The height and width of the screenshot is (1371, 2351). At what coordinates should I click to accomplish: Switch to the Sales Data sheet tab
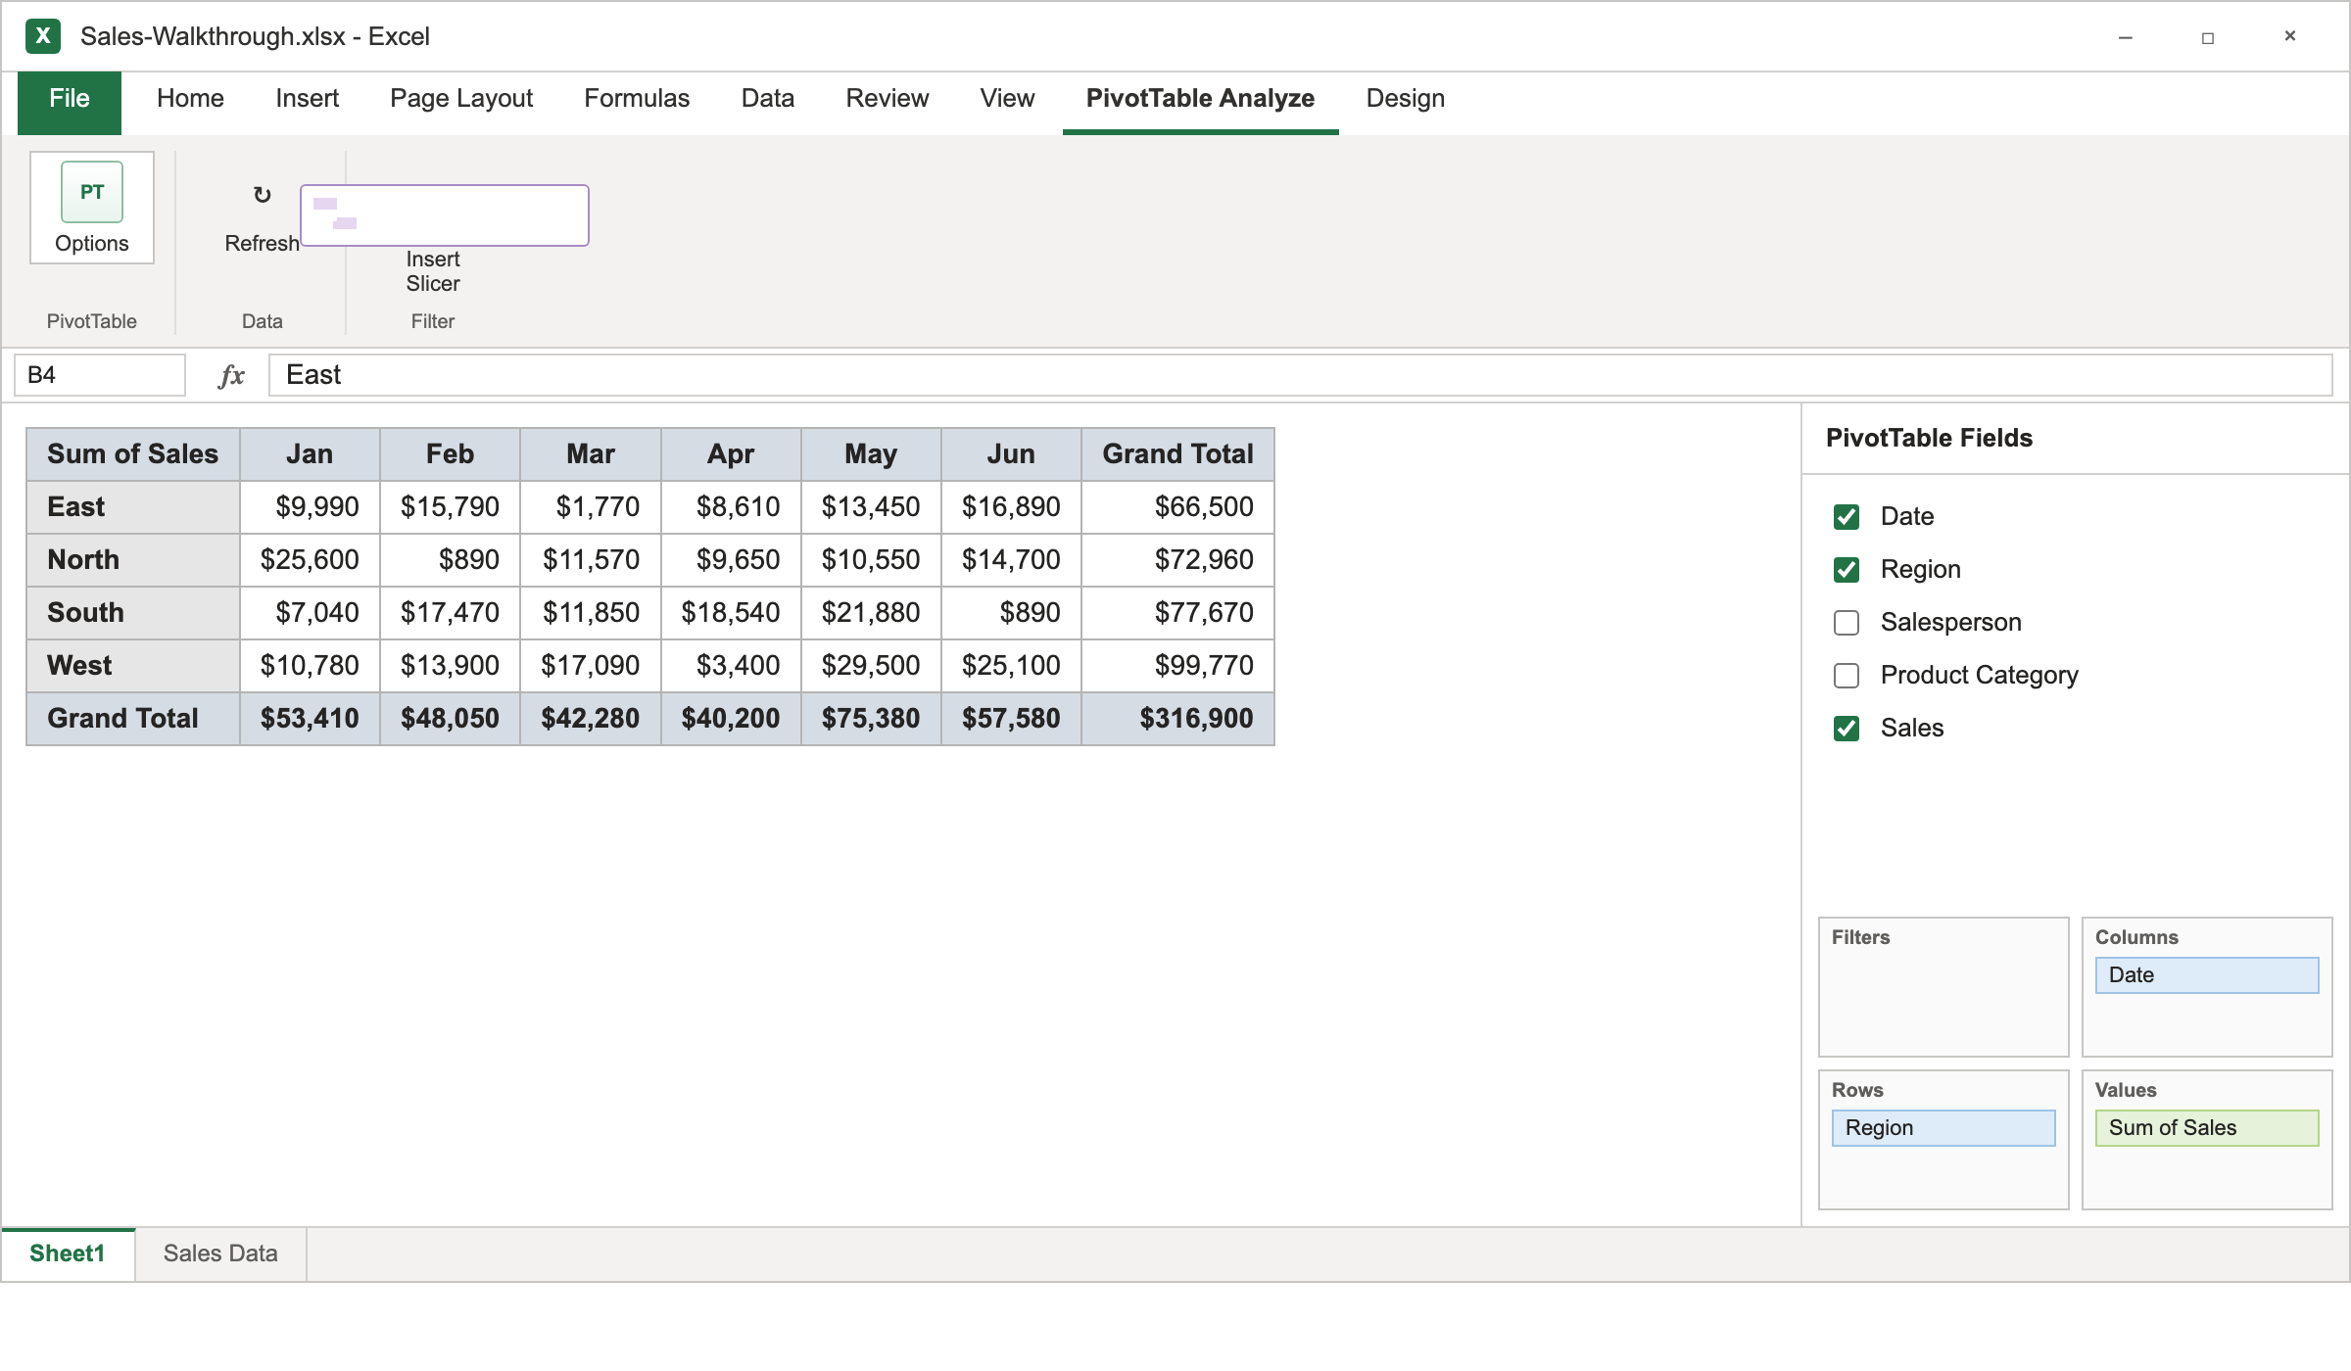click(220, 1253)
